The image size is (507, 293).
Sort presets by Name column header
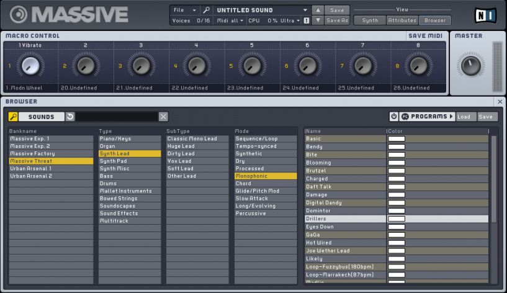pyautogui.click(x=345, y=131)
